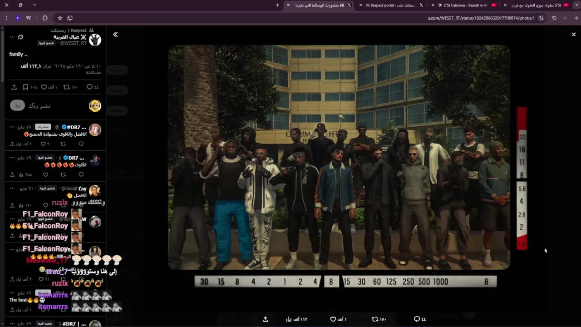Click the enlarged group photo
Image resolution: width=581 pixels, height=327 pixels.
[339, 157]
